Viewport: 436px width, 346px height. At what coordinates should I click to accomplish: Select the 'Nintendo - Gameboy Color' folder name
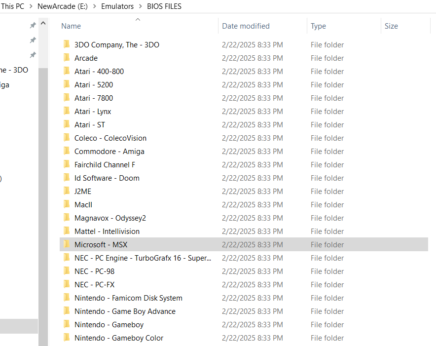click(x=119, y=338)
